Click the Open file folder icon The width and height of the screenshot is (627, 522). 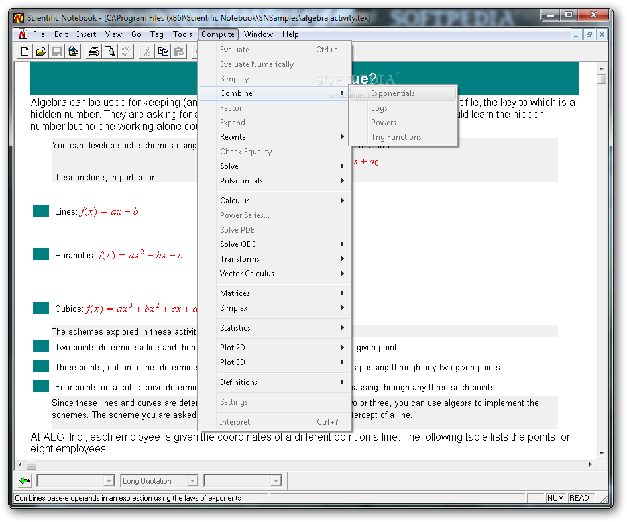(x=41, y=52)
